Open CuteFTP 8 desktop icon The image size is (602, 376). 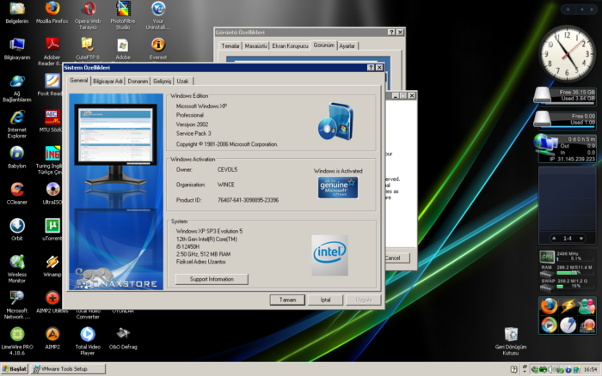tap(88, 49)
